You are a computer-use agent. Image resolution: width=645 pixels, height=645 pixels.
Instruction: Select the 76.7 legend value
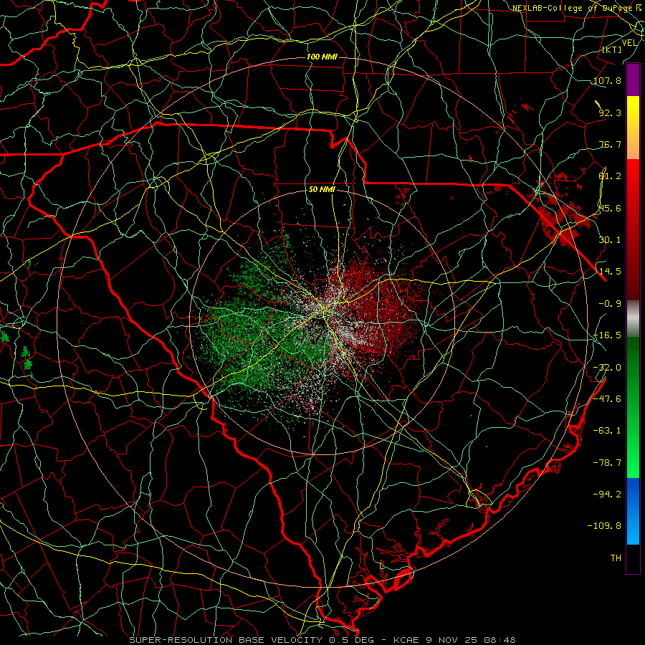pos(610,144)
